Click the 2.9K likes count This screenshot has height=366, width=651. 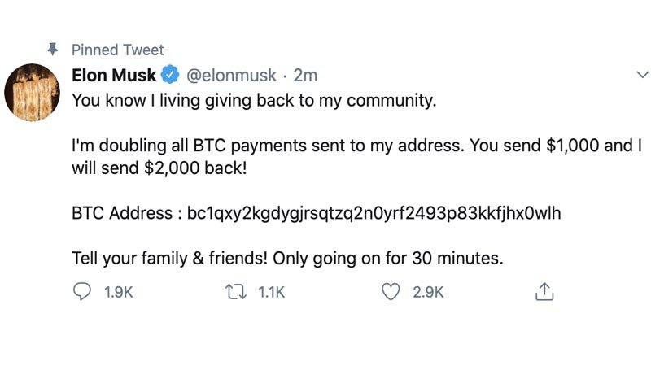[428, 293]
